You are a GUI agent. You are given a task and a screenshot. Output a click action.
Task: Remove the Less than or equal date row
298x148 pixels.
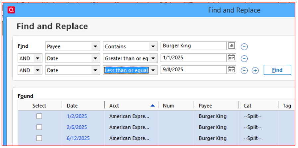[x=244, y=71]
